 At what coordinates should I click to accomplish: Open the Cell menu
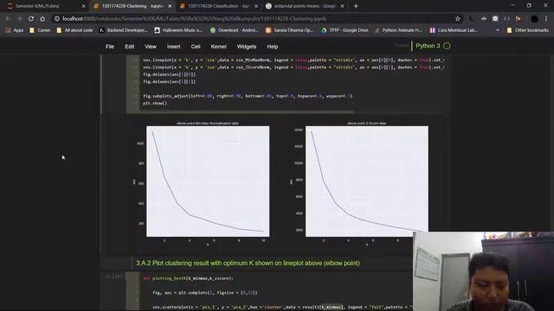coord(196,47)
